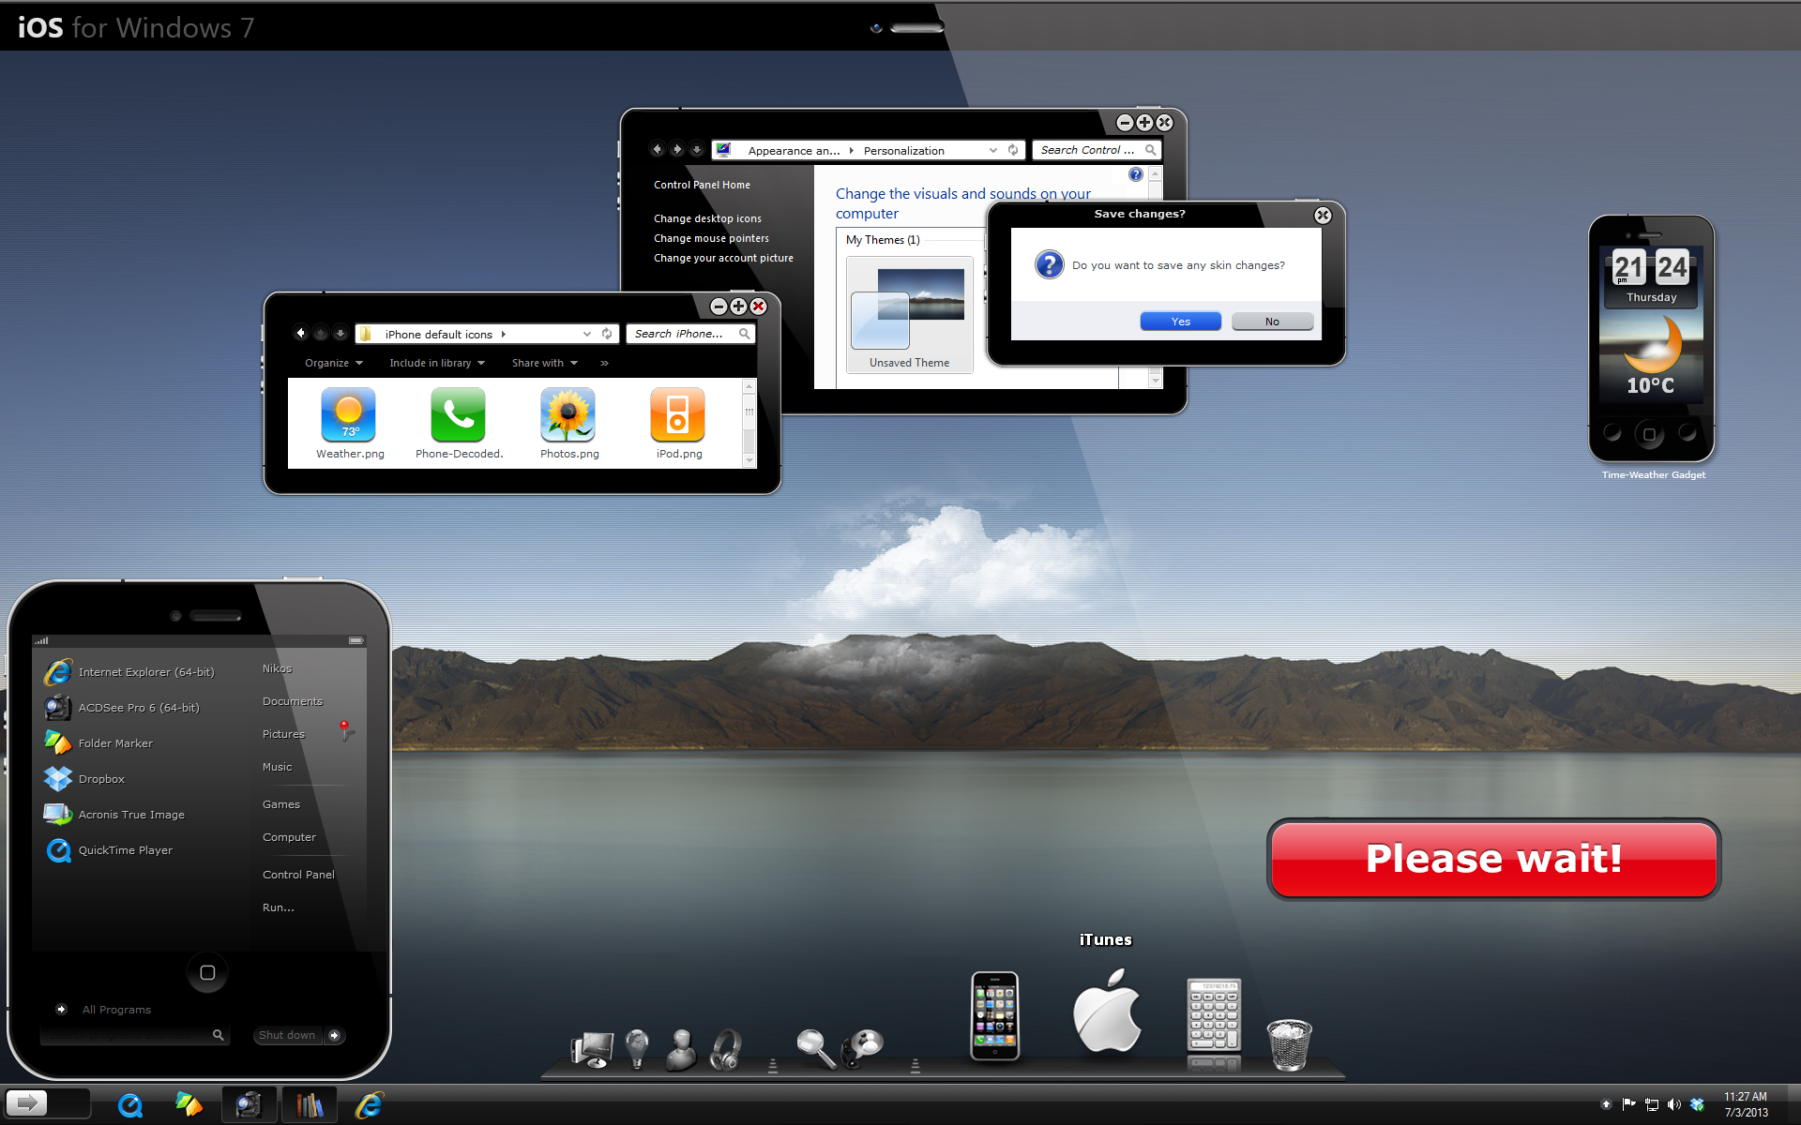Click the network tray icon

click(1652, 1104)
